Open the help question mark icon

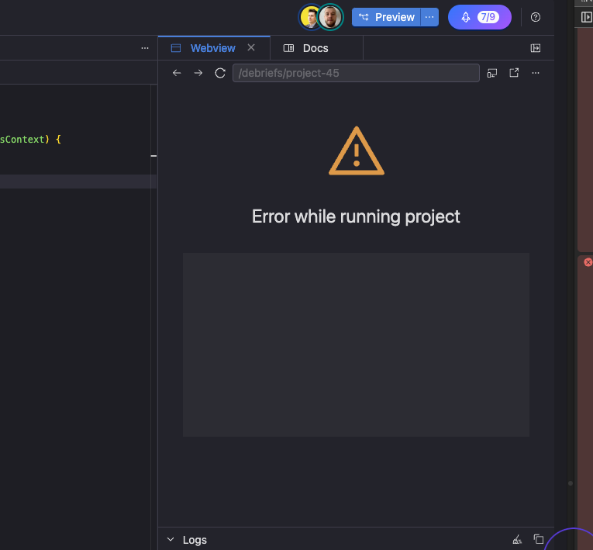pos(535,17)
